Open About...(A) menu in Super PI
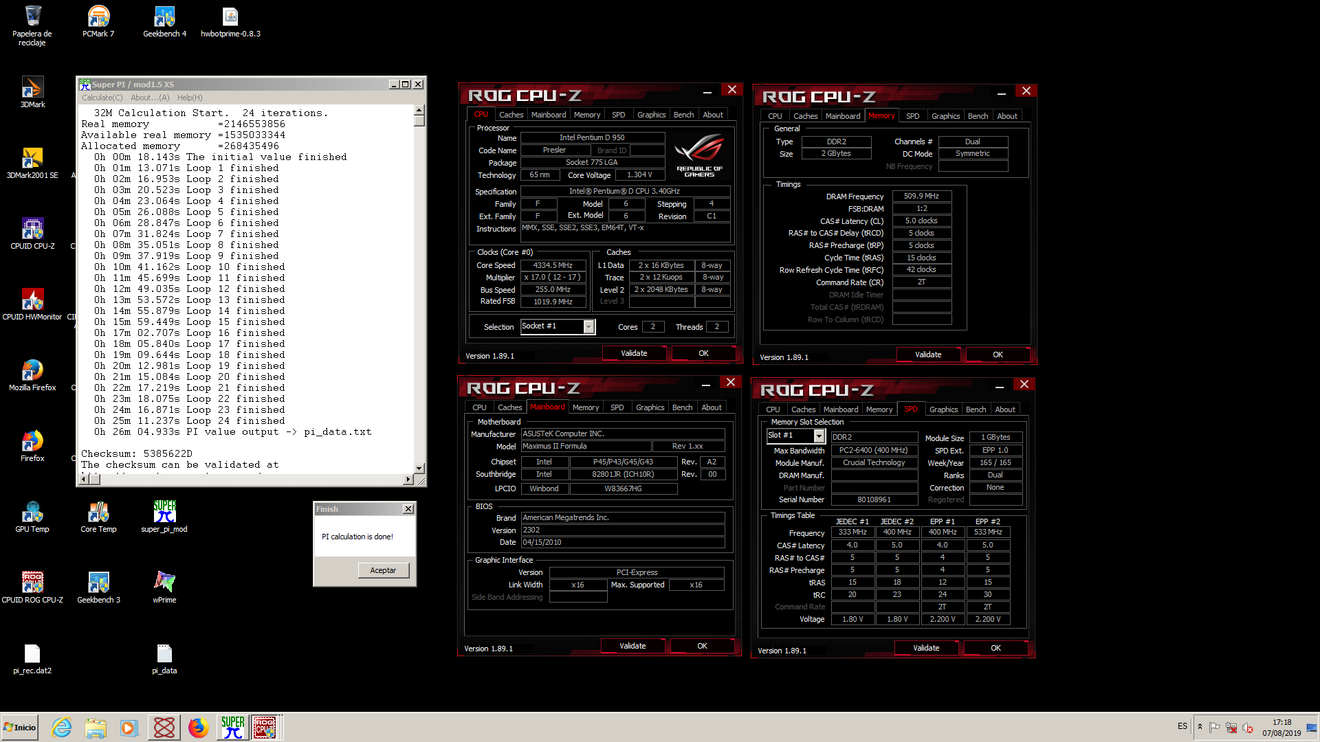The width and height of the screenshot is (1320, 742). tap(150, 98)
